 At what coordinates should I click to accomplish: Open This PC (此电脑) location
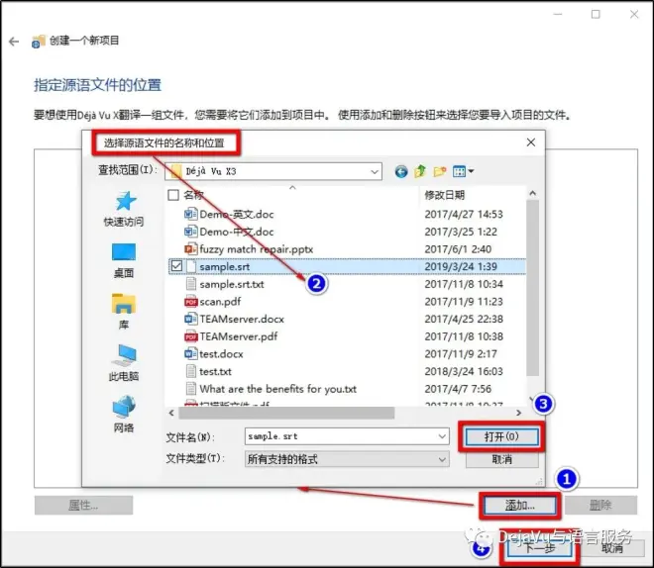[x=124, y=363]
